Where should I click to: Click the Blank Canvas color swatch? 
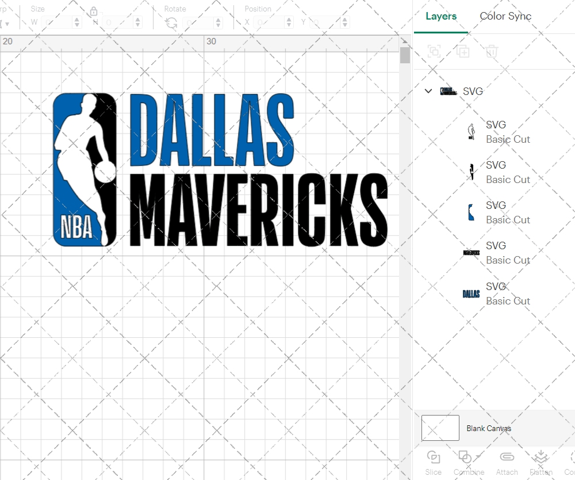point(440,428)
